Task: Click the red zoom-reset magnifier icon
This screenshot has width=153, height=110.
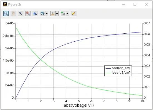Action: tap(28, 13)
